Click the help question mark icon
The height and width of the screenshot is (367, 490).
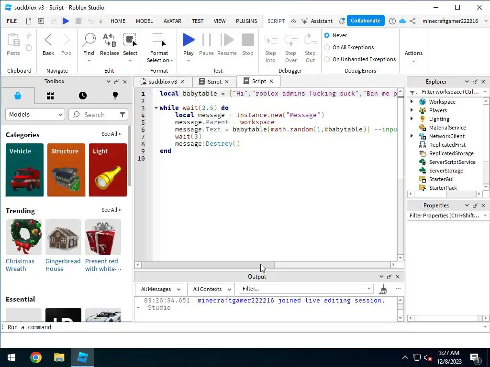(x=392, y=21)
